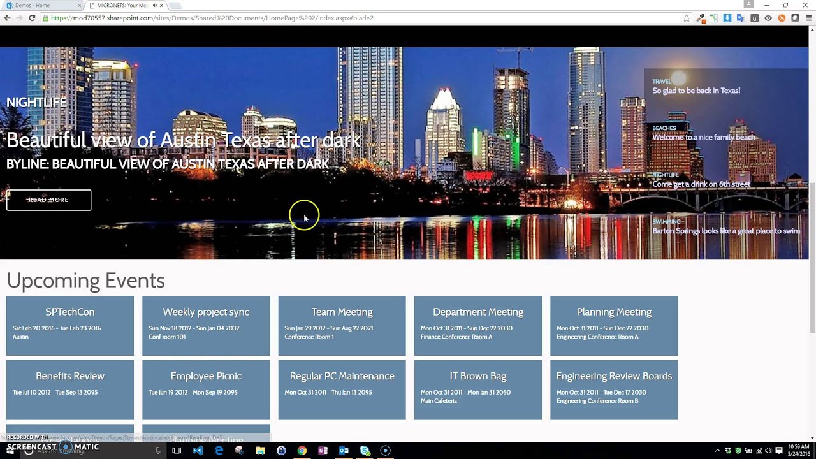Viewport: 816px width, 459px height.
Task: Reload the current SharePoint page
Action: point(32,18)
